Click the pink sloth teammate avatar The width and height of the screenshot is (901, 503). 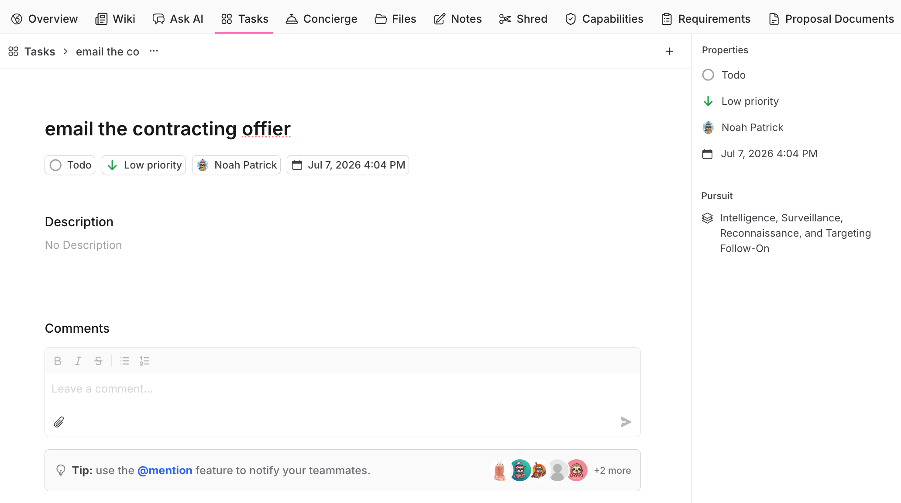[577, 470]
